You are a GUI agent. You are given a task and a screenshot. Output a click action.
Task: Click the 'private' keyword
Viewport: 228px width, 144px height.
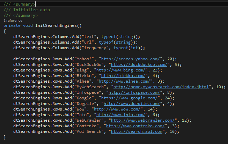click(12, 25)
